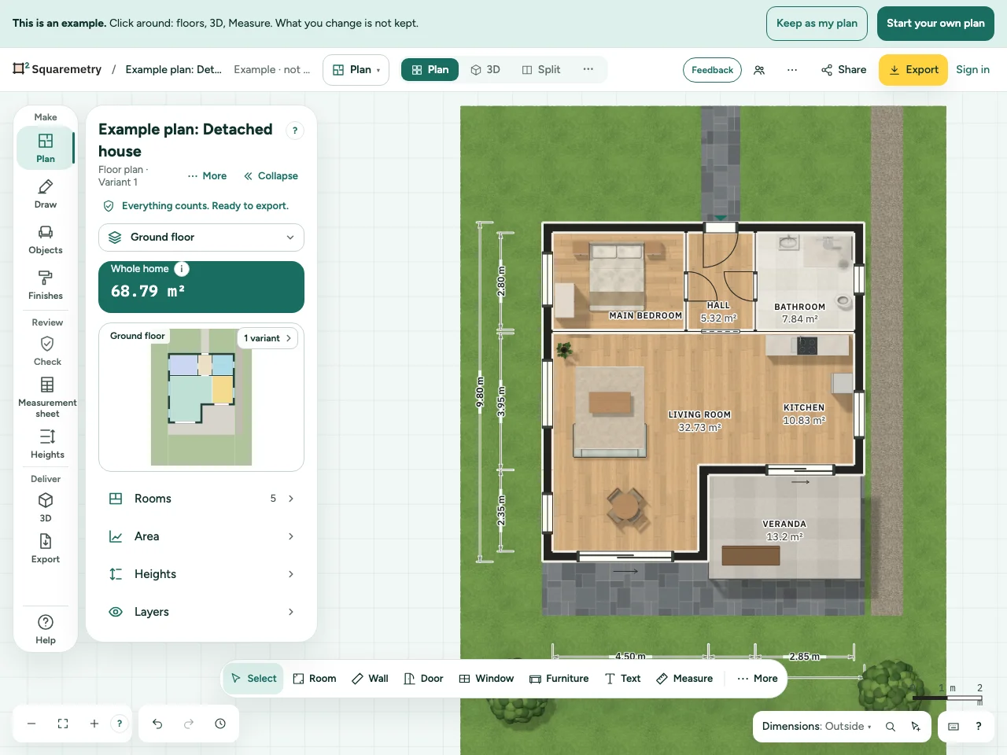This screenshot has width=1007, height=755.
Task: Open the collaborators people icon
Action: (759, 70)
